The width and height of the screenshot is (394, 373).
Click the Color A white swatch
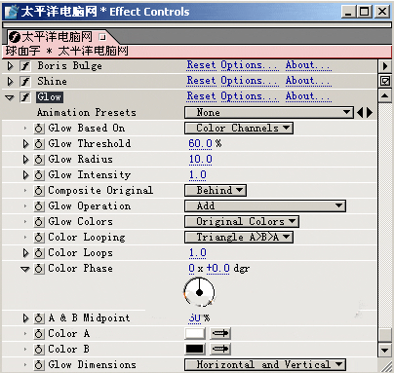[x=195, y=333]
